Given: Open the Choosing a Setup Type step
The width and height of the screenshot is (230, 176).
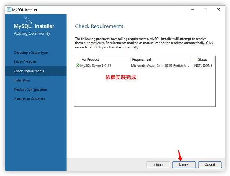Looking at the screenshot, I should pos(31,52).
